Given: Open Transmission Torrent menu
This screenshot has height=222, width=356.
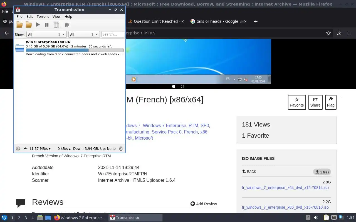Looking at the screenshot, I should click(x=43, y=17).
